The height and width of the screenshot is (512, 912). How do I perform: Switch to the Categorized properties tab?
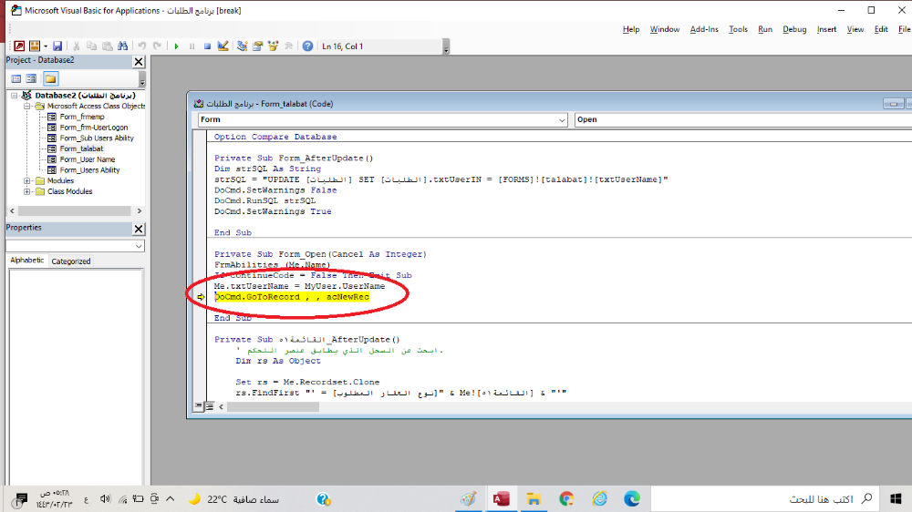click(71, 261)
